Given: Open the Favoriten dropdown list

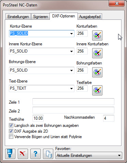Looking at the screenshot, I should pyautogui.click(x=89, y=155).
